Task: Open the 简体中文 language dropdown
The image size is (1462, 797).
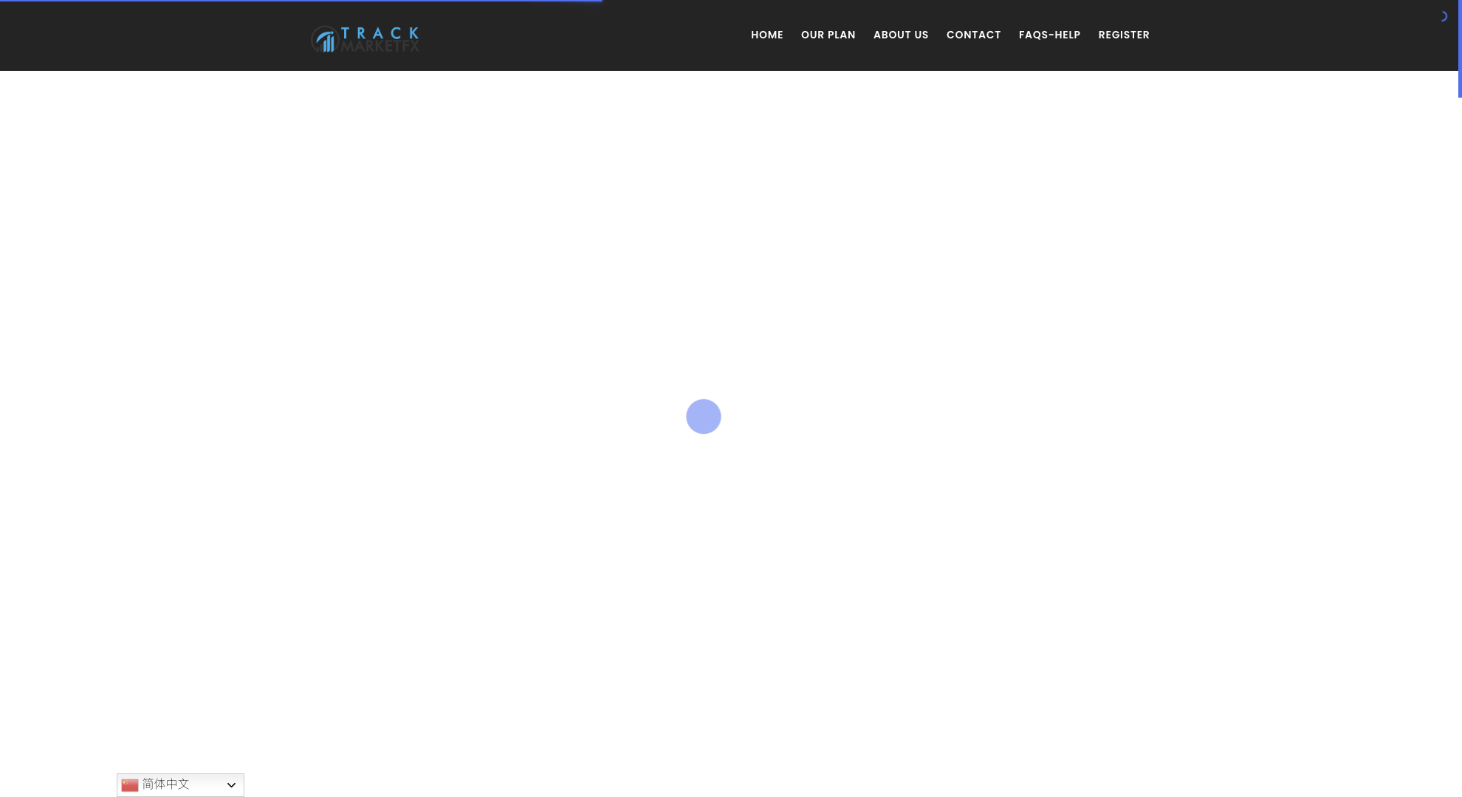Action: [180, 784]
